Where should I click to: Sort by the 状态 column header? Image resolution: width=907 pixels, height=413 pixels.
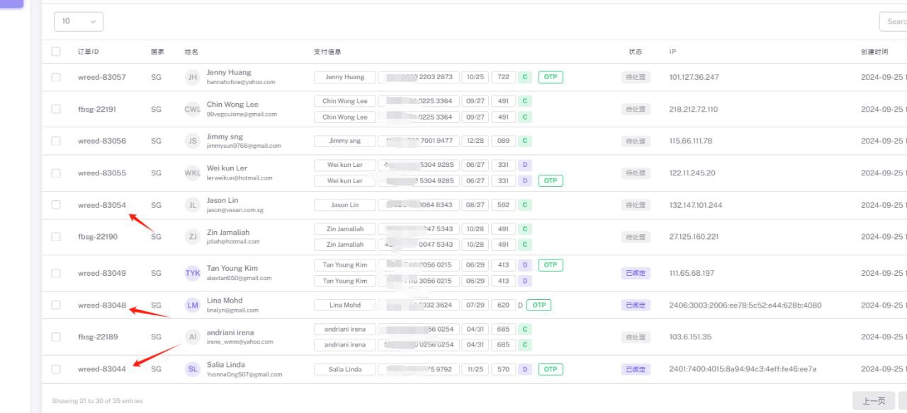[635, 52]
